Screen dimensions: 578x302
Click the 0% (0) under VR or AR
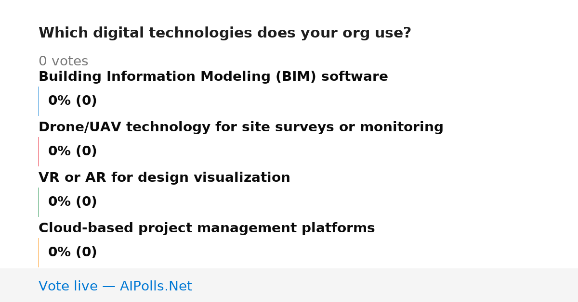(73, 202)
